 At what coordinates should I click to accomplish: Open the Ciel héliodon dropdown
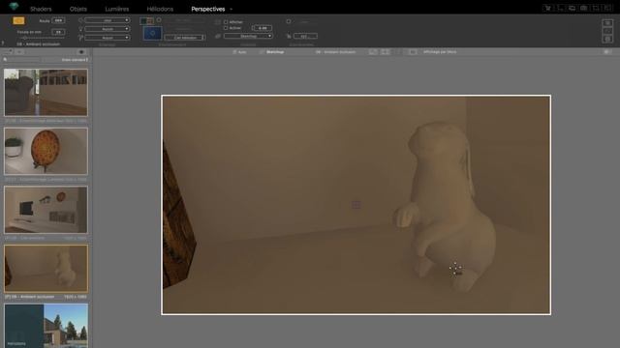click(x=185, y=38)
